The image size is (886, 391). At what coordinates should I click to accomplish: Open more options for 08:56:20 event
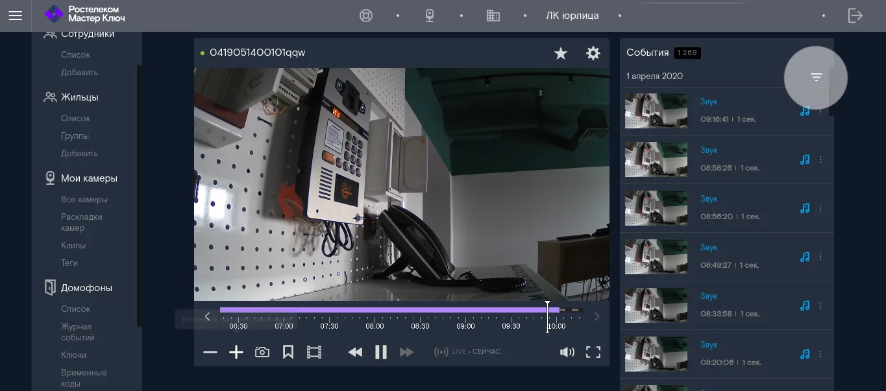(820, 208)
